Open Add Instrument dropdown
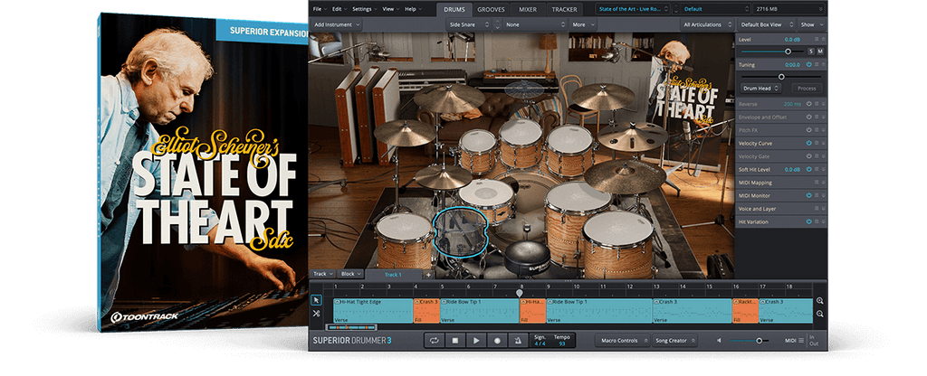 (x=337, y=24)
